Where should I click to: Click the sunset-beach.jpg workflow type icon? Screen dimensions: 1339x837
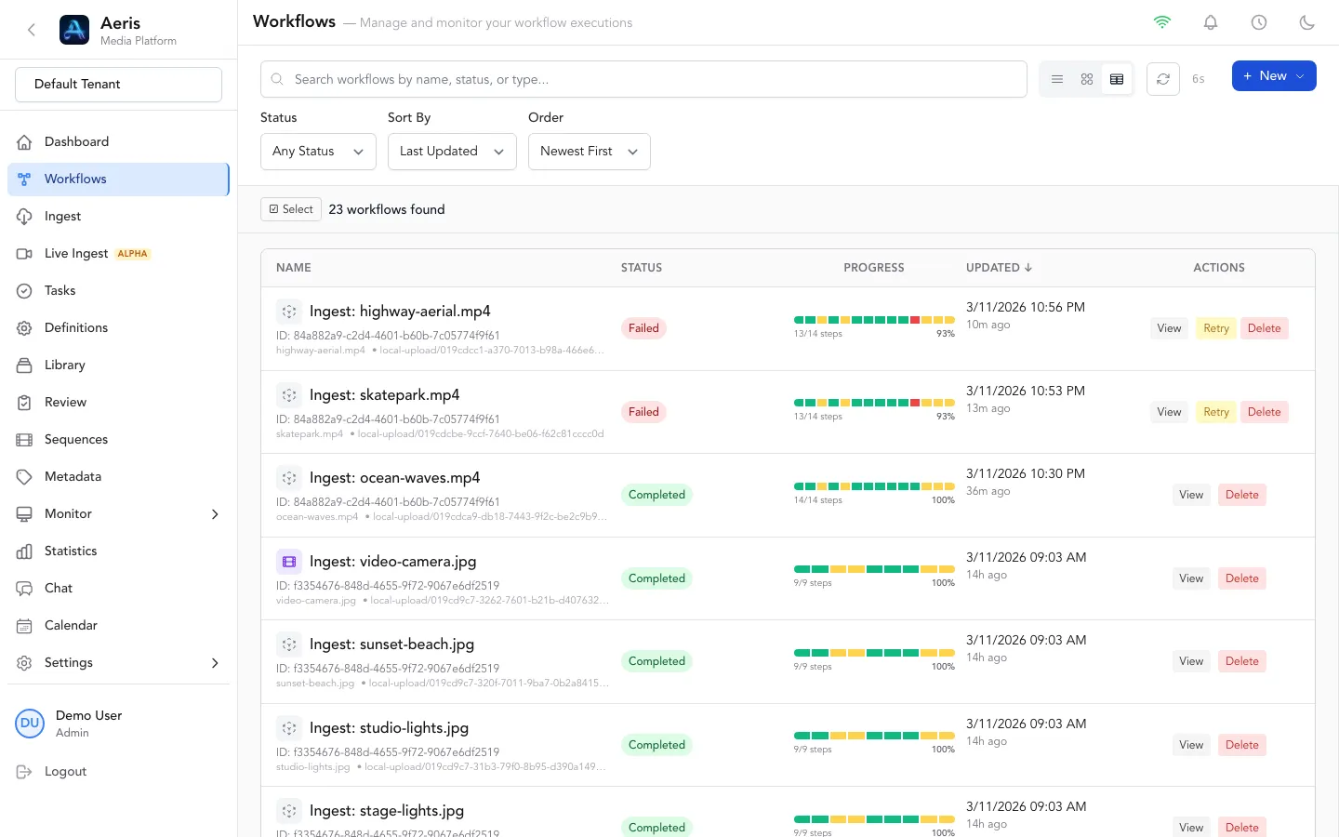coord(289,644)
